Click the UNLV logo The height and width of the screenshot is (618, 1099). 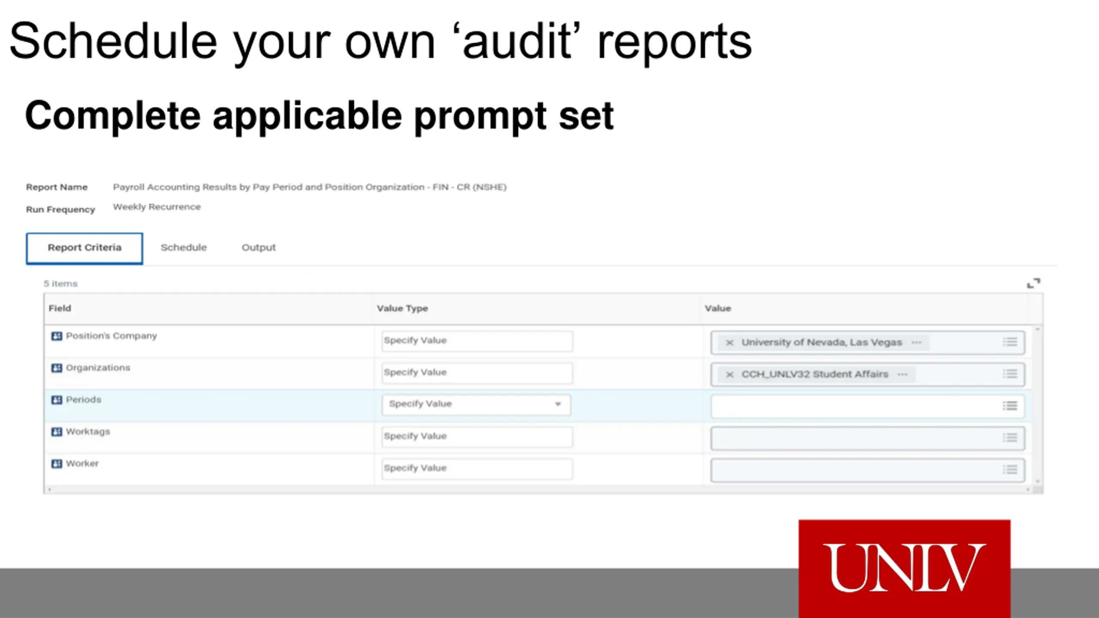pyautogui.click(x=904, y=569)
